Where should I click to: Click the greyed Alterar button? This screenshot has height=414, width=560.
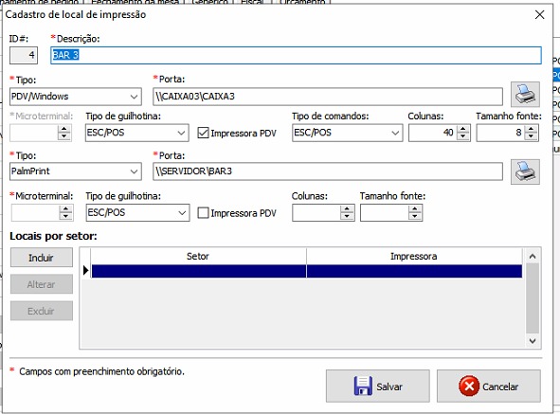tap(42, 284)
